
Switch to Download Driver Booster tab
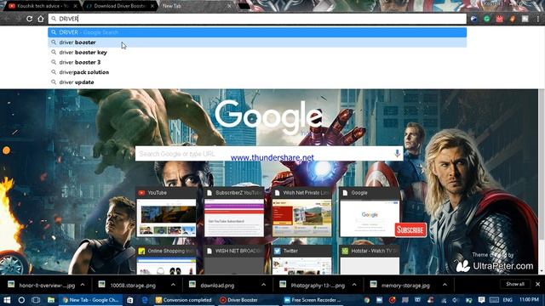tap(119, 6)
